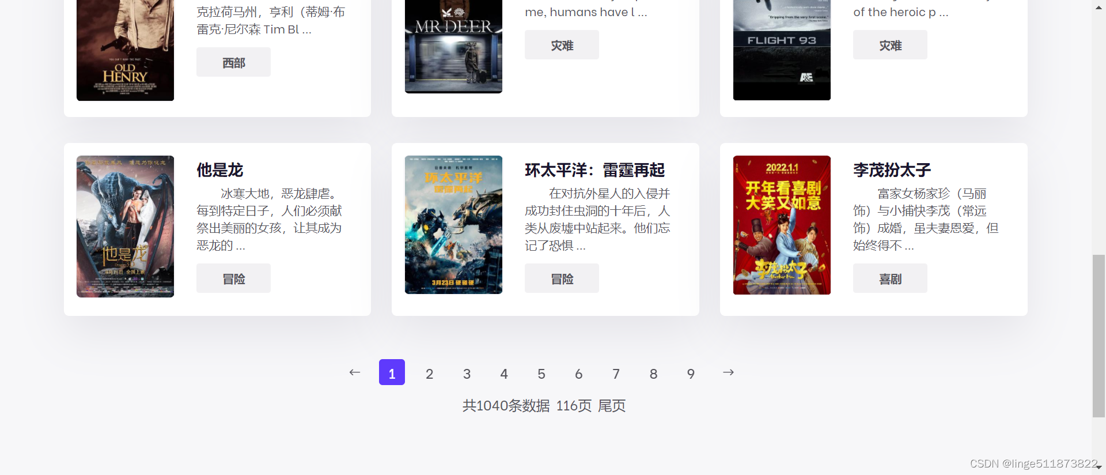Screen dimensions: 1106x475
Task: Go to page 3
Action: [x=467, y=374]
